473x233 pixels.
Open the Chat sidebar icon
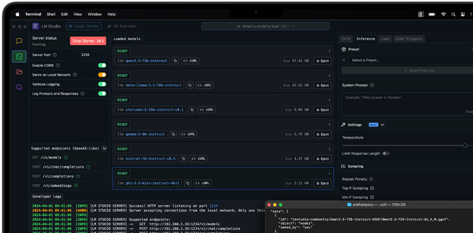[x=19, y=41]
